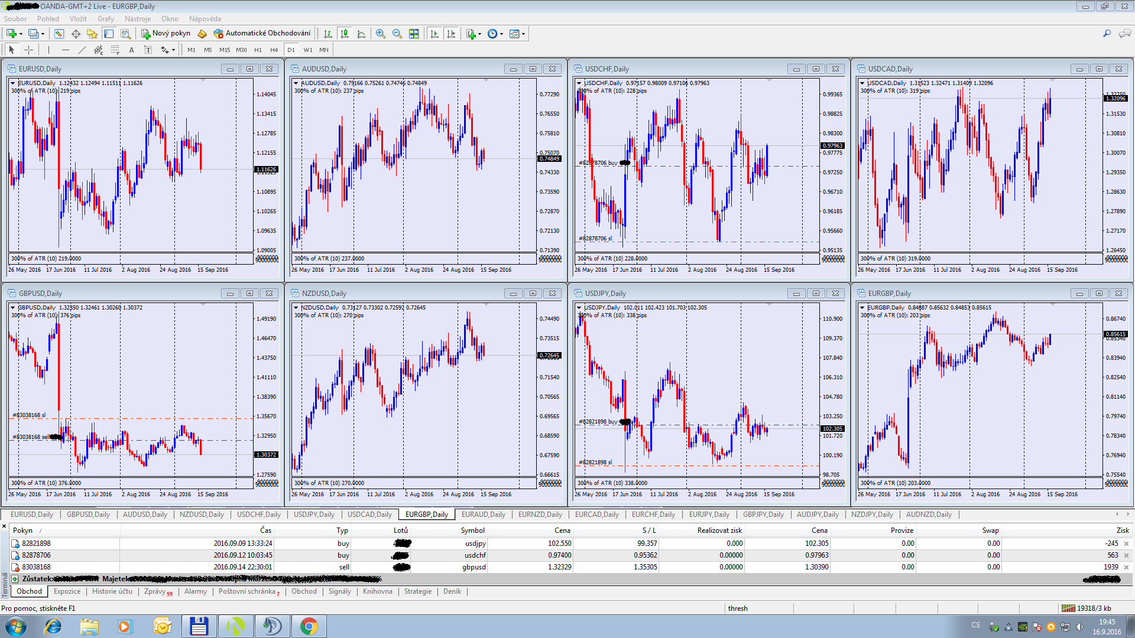The image size is (1135, 638).
Task: Open the Historie účtu terminal tab
Action: [112, 591]
